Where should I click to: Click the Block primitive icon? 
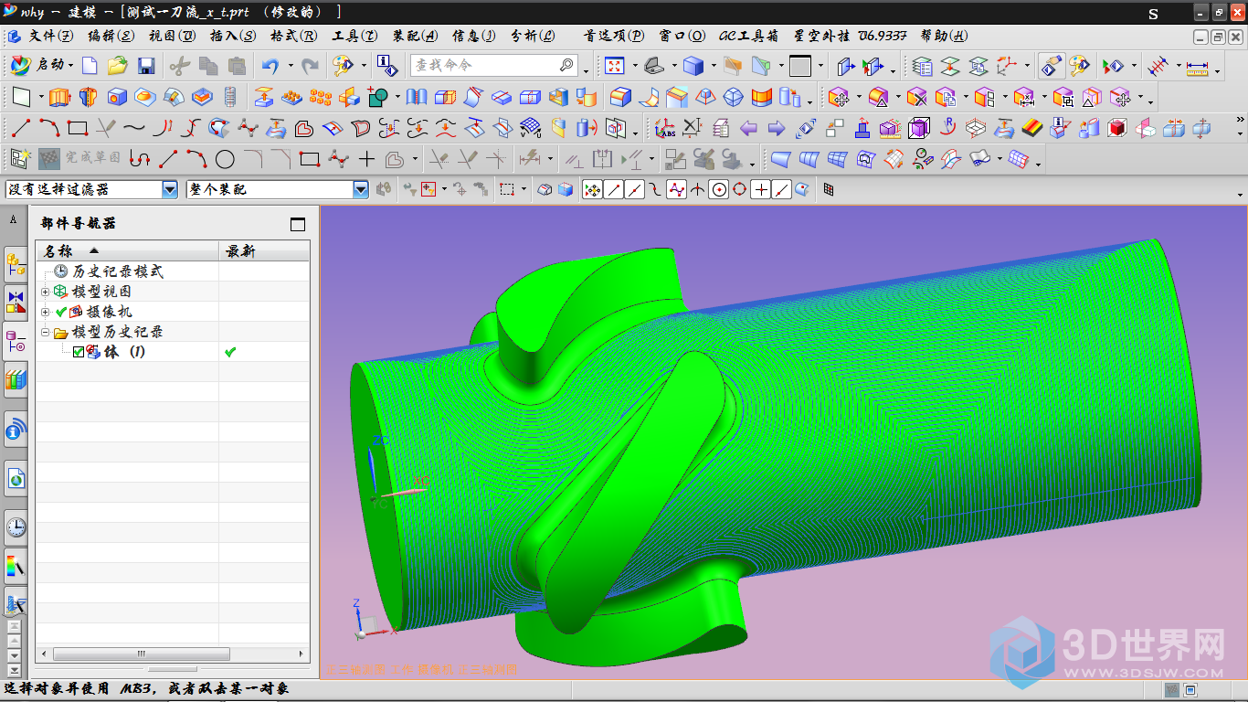[x=117, y=97]
